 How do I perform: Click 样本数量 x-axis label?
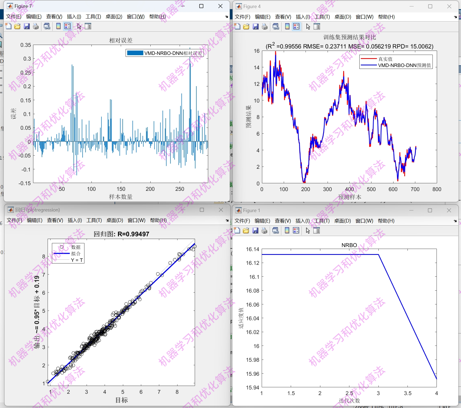point(121,197)
